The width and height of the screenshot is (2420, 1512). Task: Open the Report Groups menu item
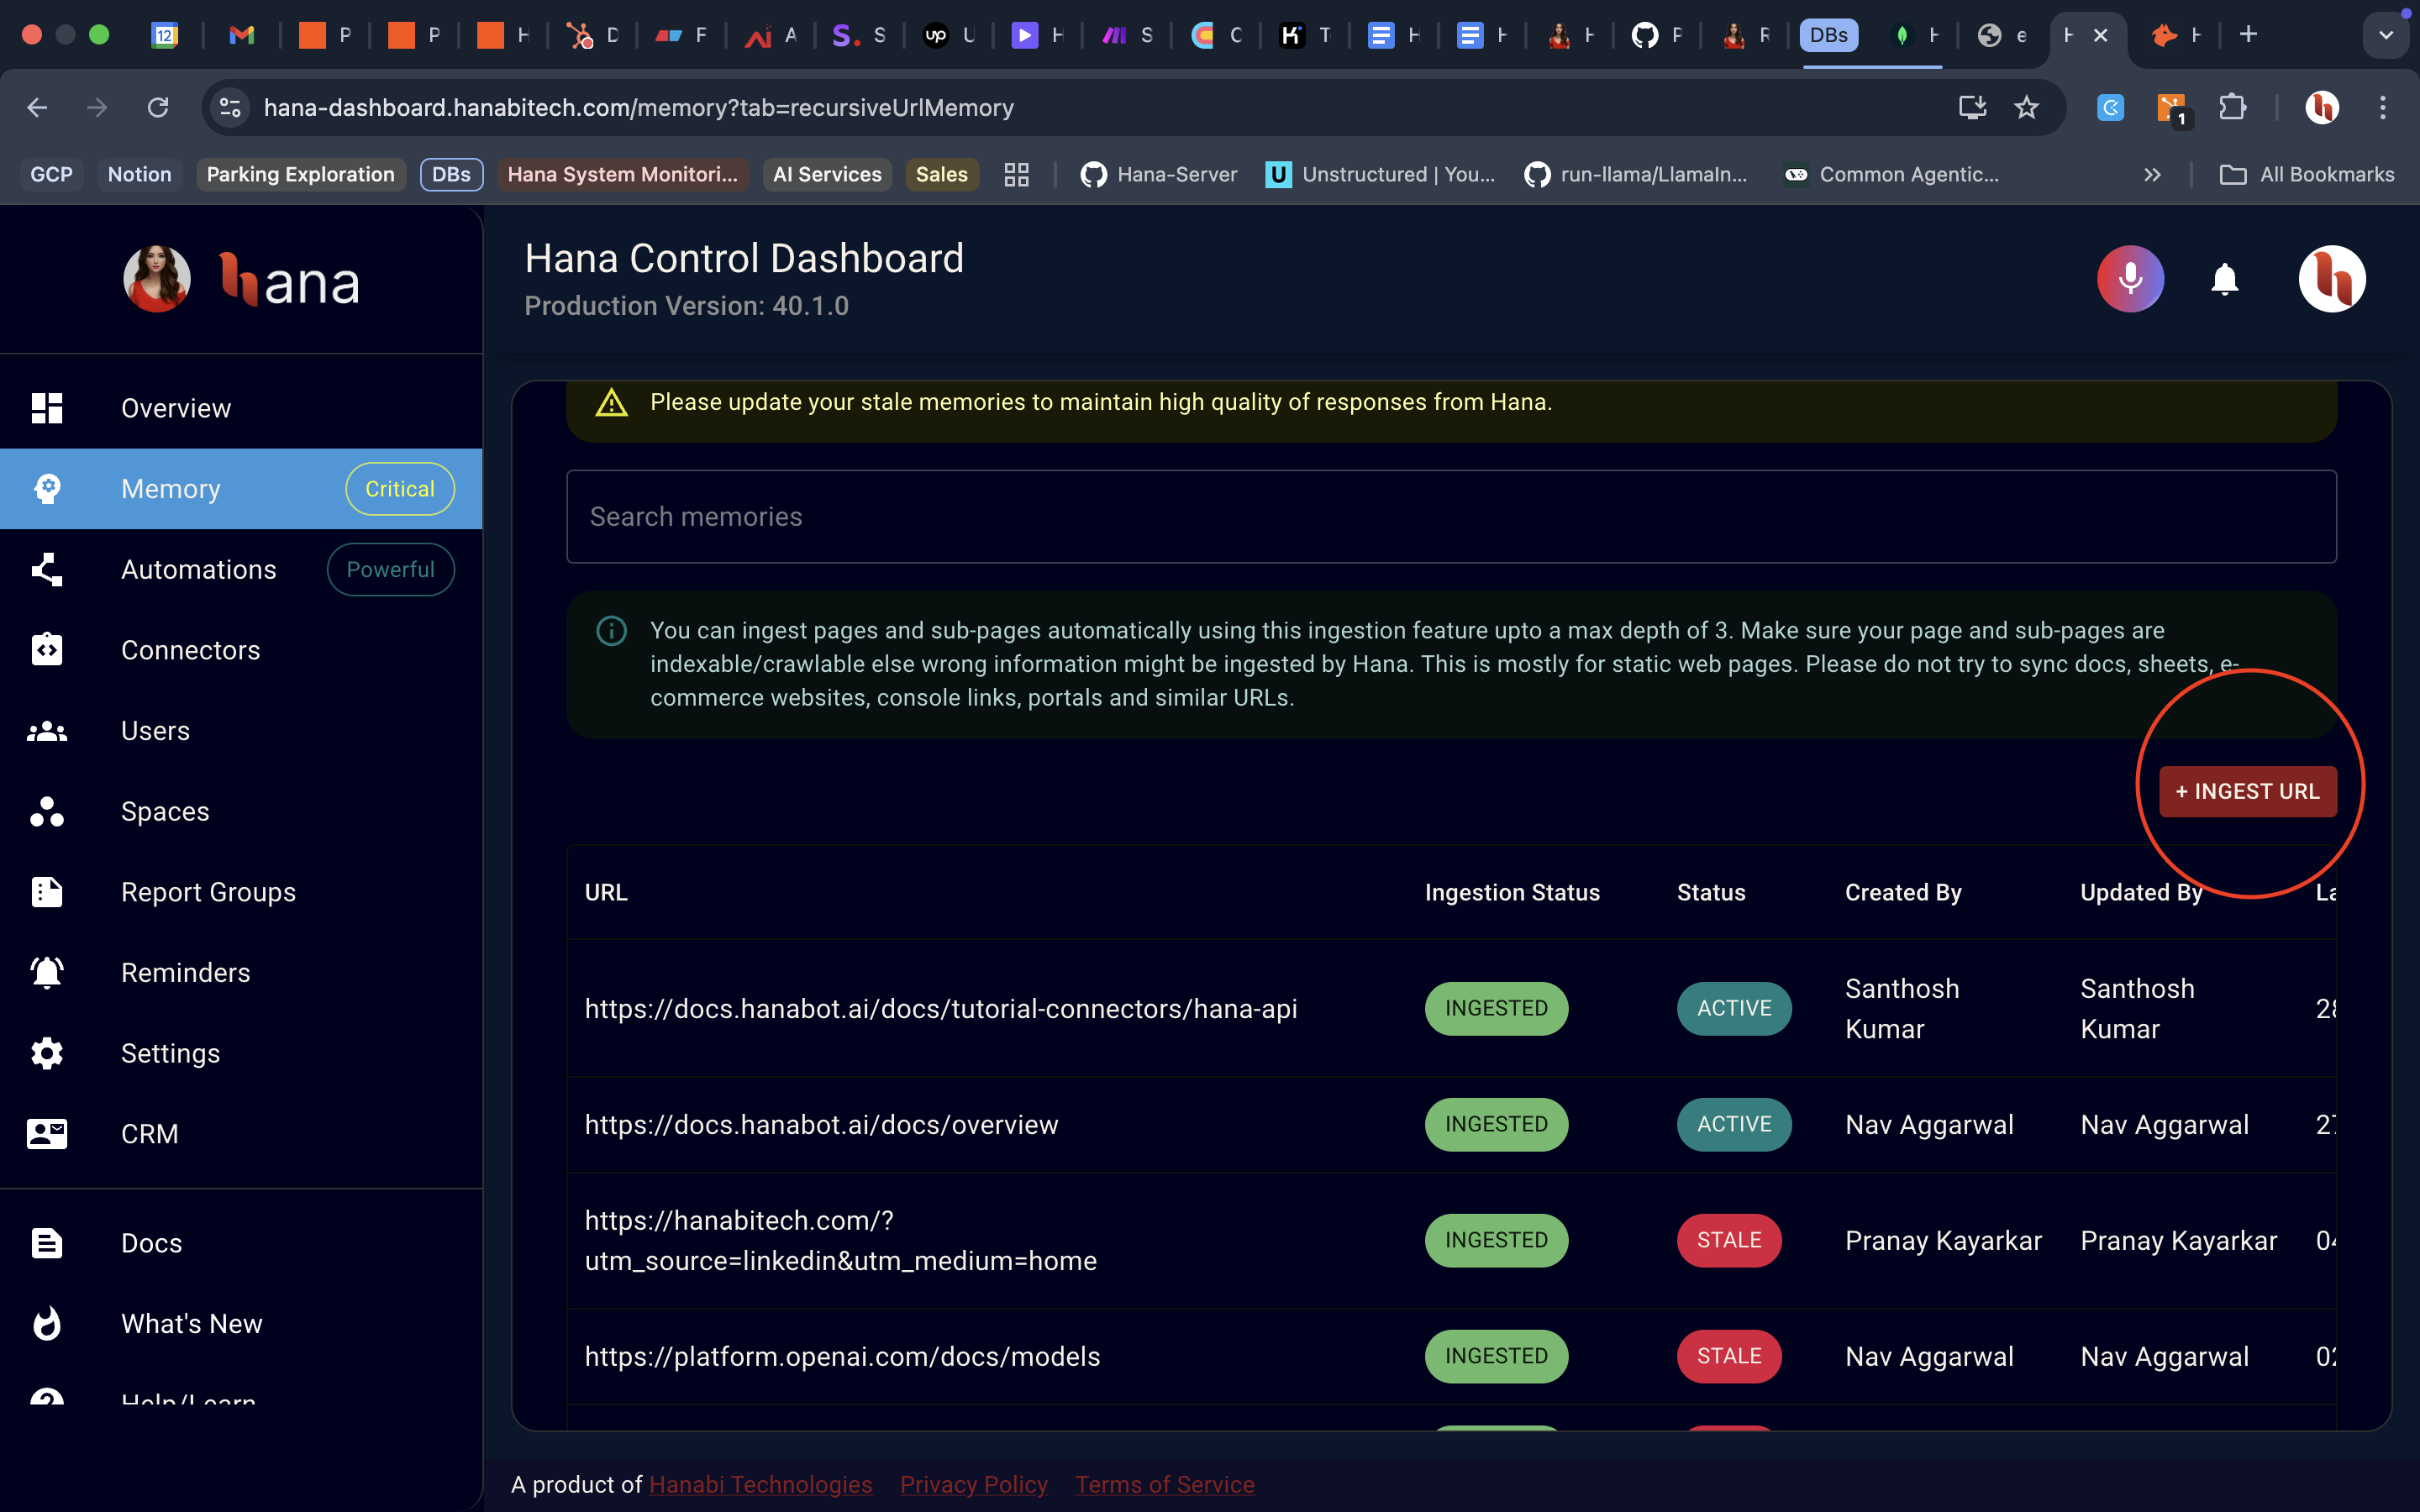click(x=241, y=892)
